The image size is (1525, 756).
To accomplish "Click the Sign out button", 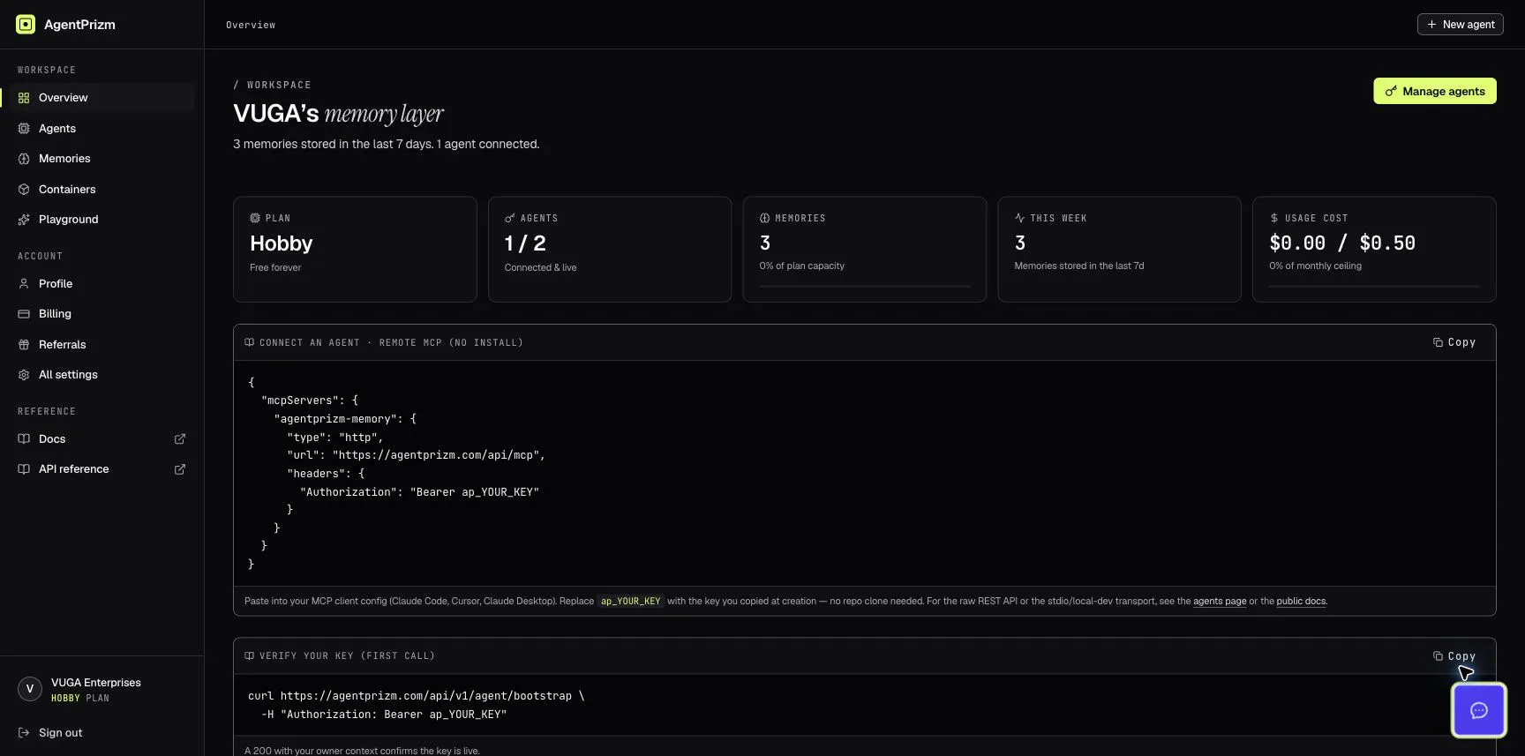I will click(50, 733).
